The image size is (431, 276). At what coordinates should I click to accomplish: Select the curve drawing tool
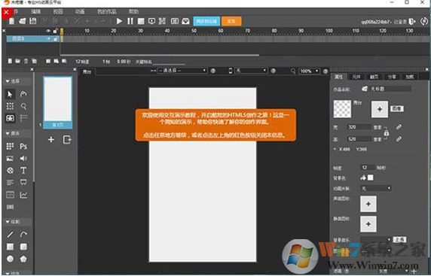pyautogui.click(x=23, y=235)
